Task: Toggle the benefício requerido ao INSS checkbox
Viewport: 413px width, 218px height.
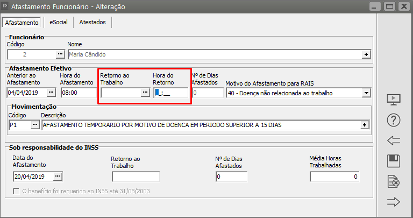Action: (16, 191)
